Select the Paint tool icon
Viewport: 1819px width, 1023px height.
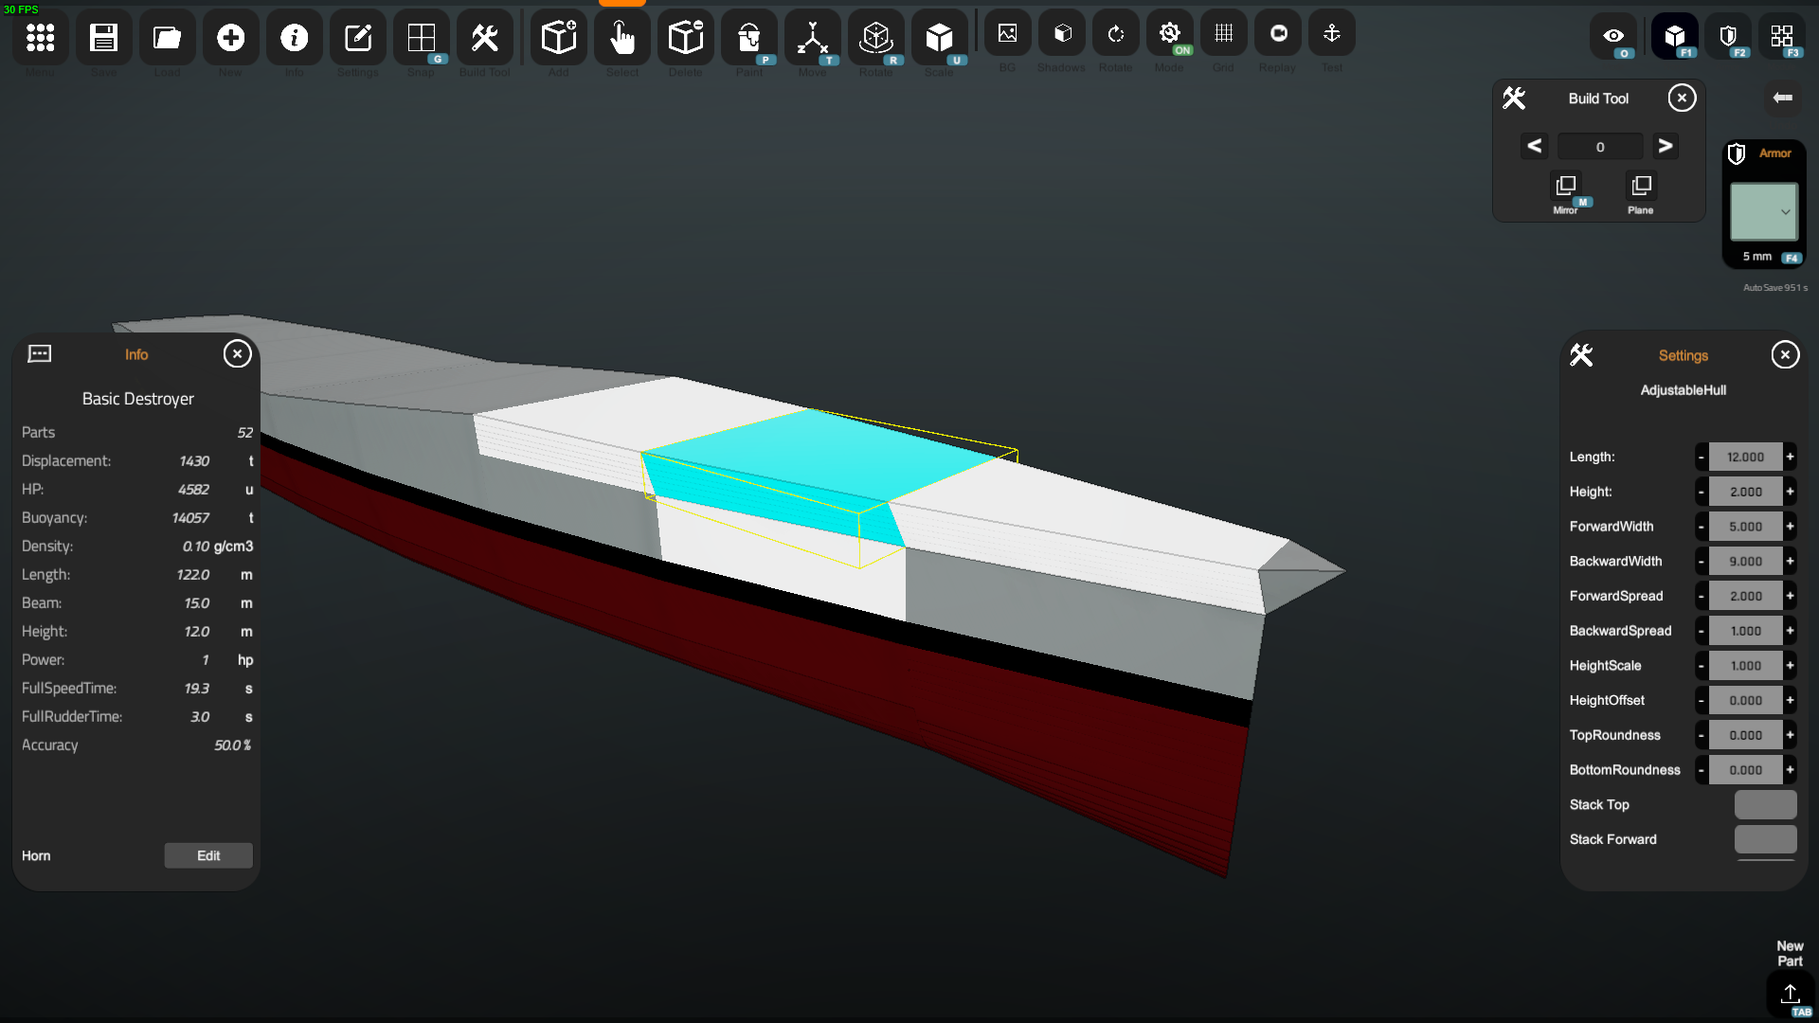(x=748, y=38)
